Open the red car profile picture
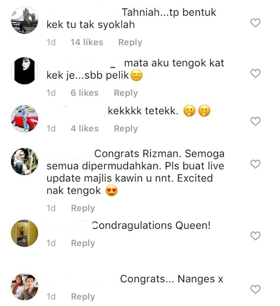Viewport: 280px width, 306px height. (24, 119)
